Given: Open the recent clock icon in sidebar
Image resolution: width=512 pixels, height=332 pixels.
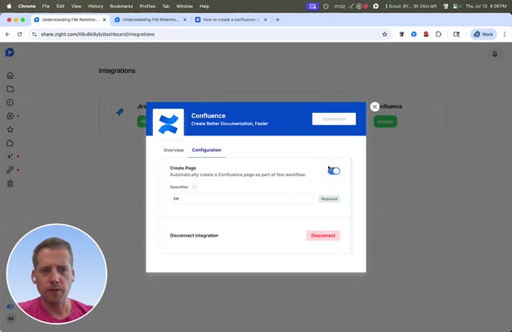Looking at the screenshot, I should [x=10, y=102].
